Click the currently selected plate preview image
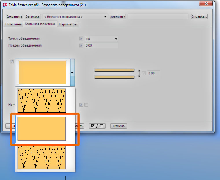This screenshot has height=180, width=220. pos(42,73)
